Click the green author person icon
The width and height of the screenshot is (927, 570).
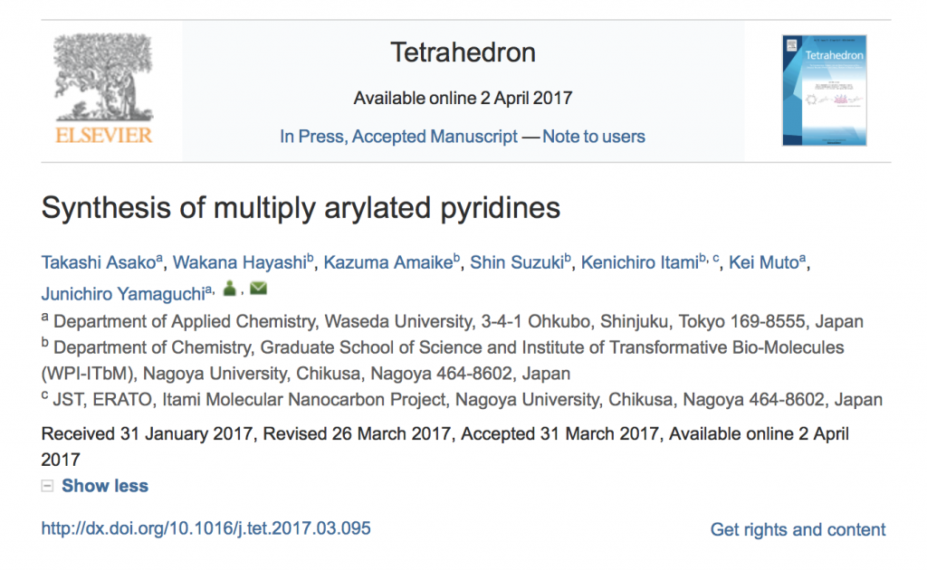(x=230, y=289)
